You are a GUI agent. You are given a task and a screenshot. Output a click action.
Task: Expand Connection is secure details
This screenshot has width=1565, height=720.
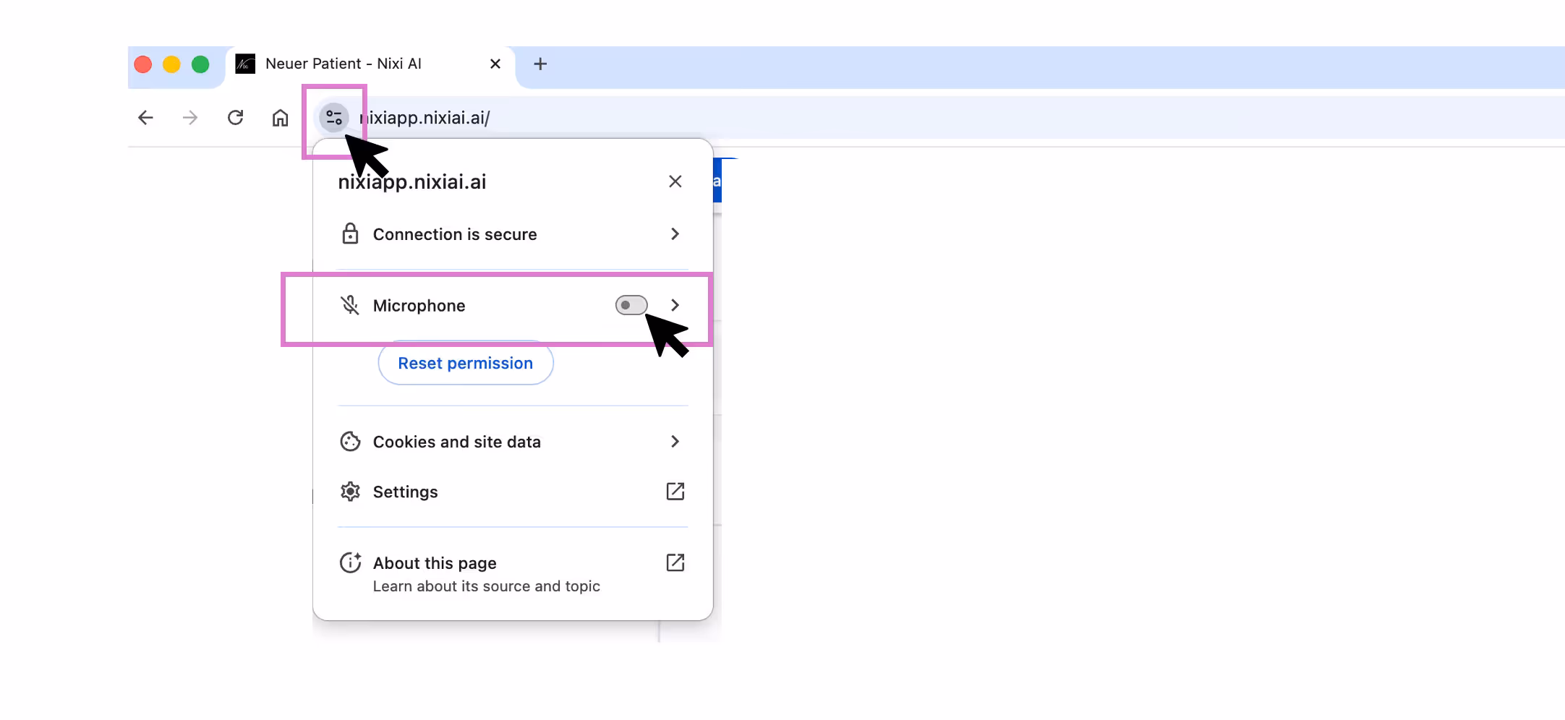click(675, 234)
